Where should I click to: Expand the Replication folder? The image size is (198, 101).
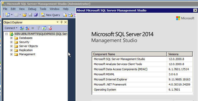pyautogui.click(x=11, y=50)
